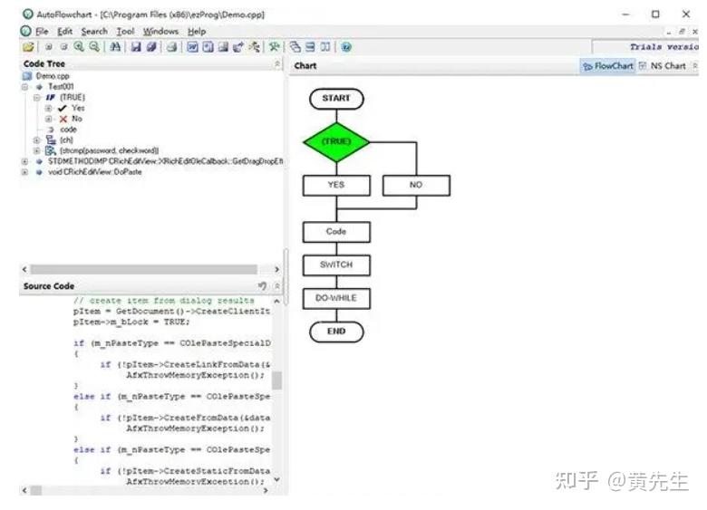Expand the No branch node
The height and width of the screenshot is (510, 707).
point(48,119)
